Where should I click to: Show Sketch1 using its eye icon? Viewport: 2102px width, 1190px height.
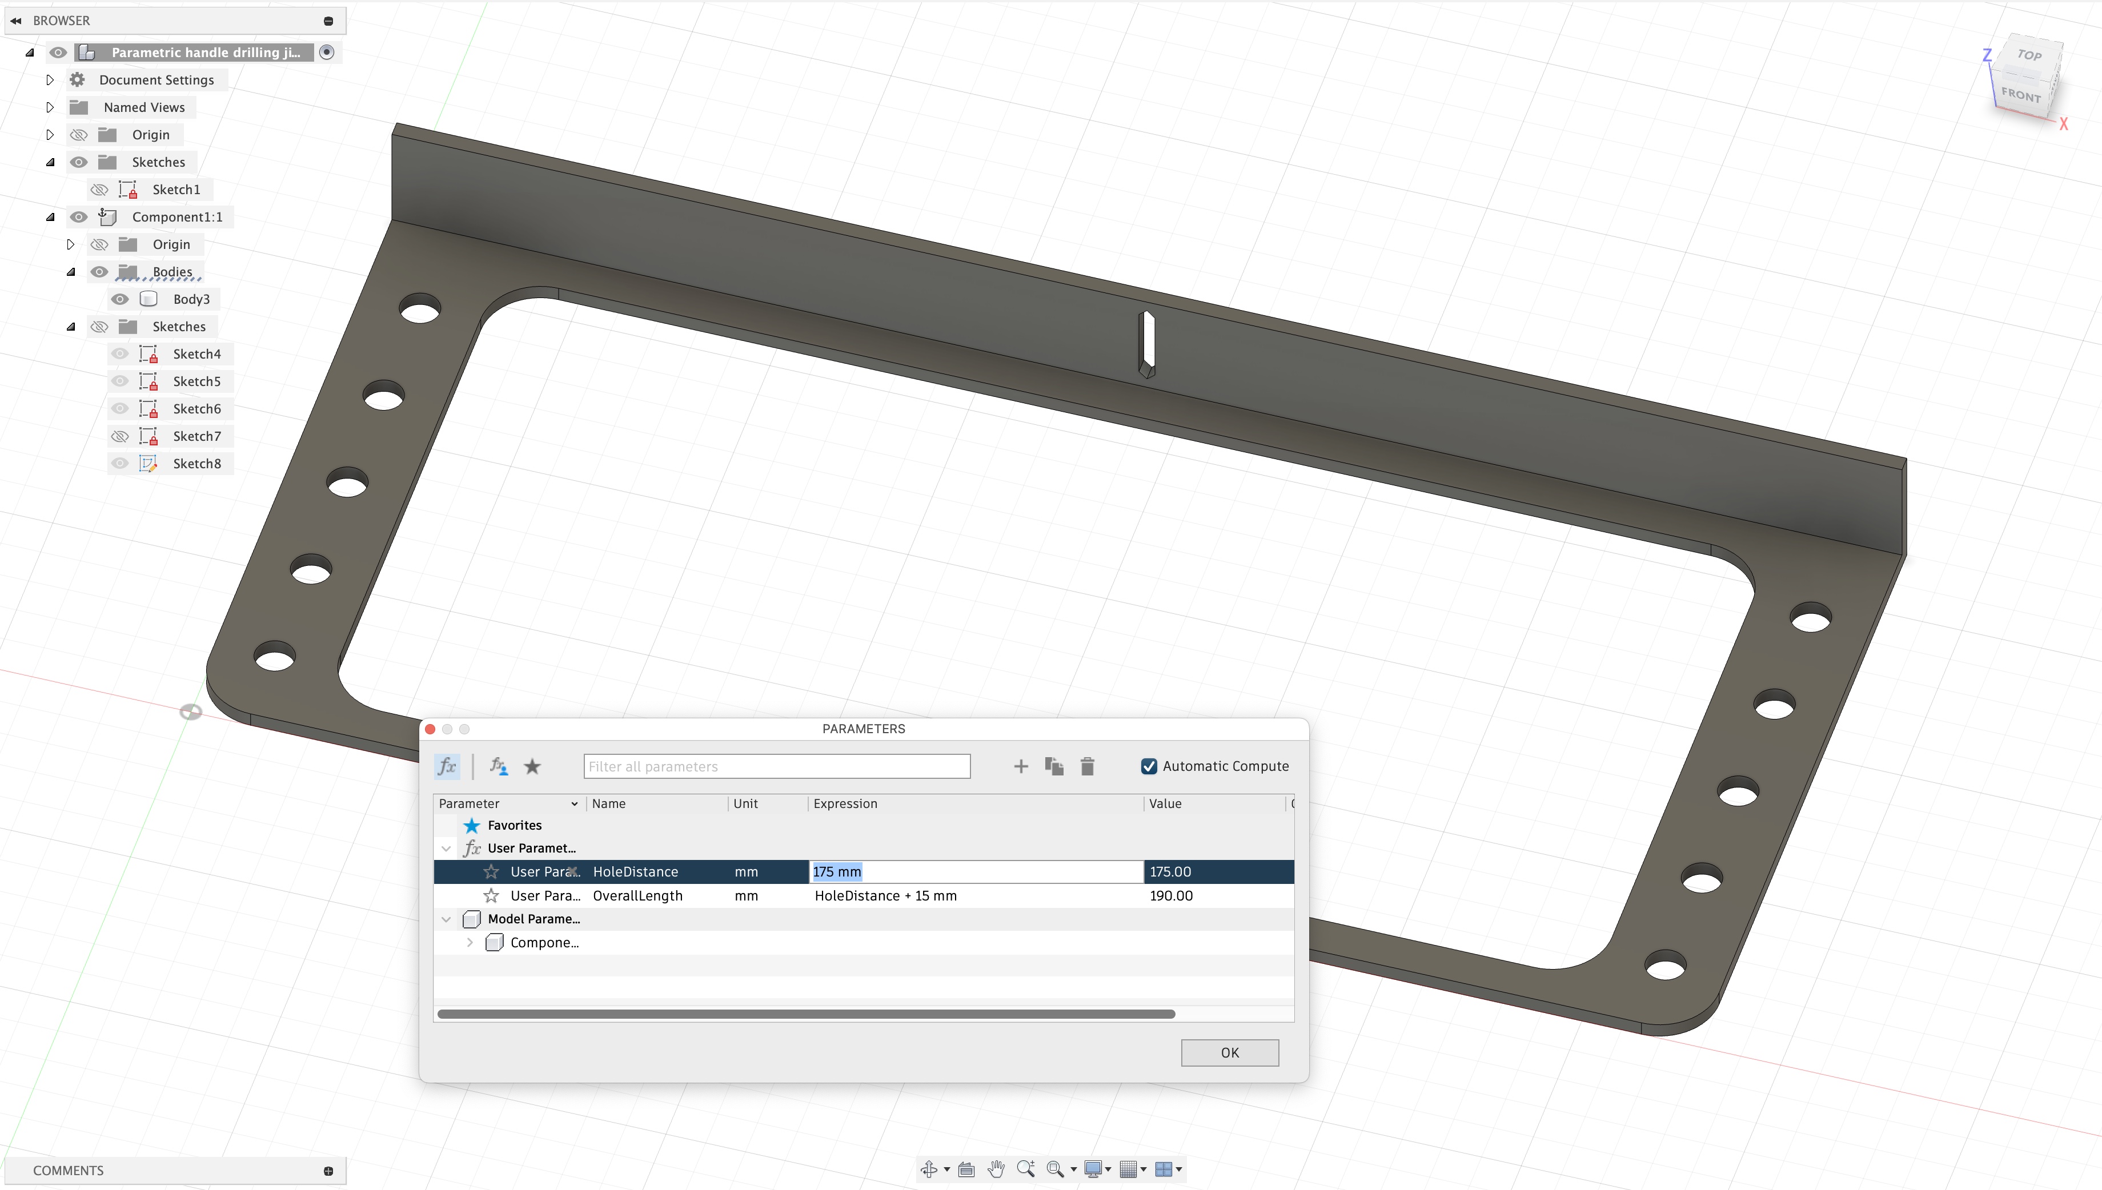tap(99, 190)
